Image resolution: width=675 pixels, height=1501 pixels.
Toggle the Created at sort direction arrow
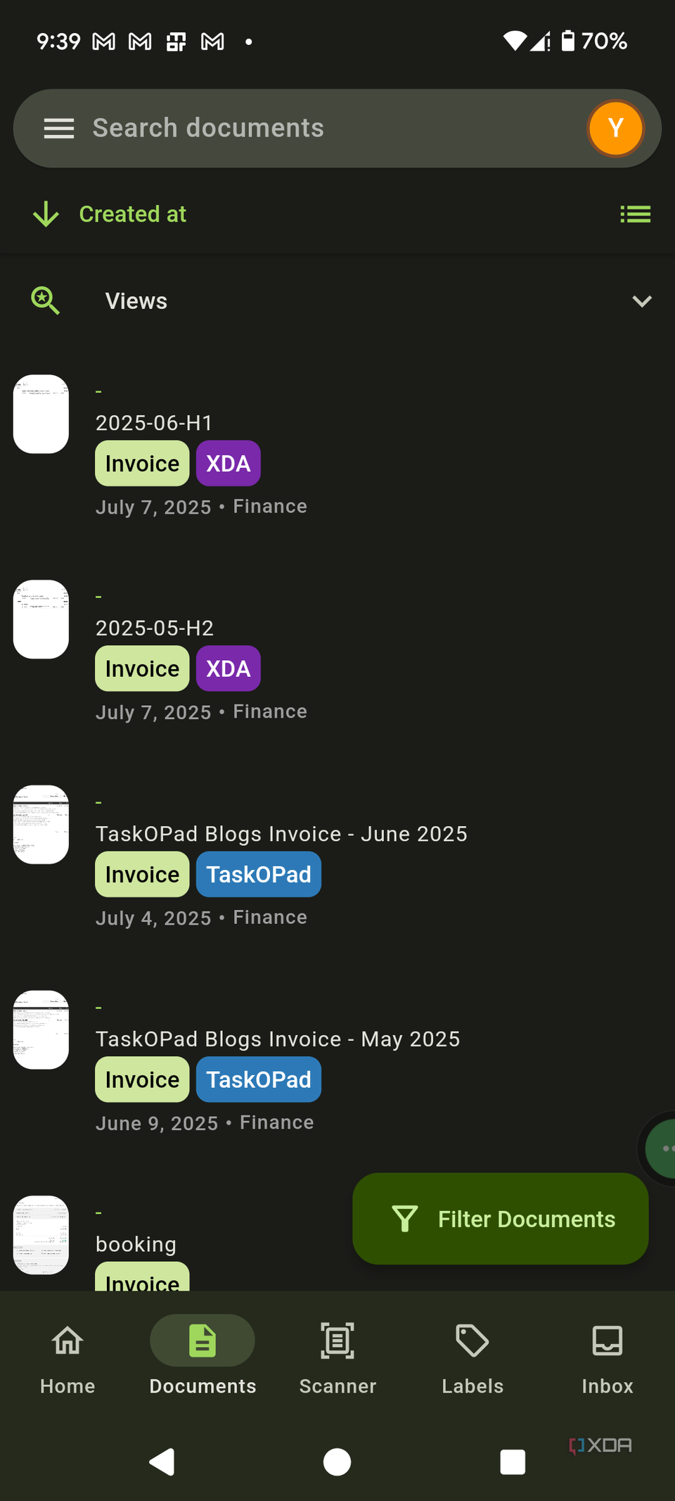point(44,214)
